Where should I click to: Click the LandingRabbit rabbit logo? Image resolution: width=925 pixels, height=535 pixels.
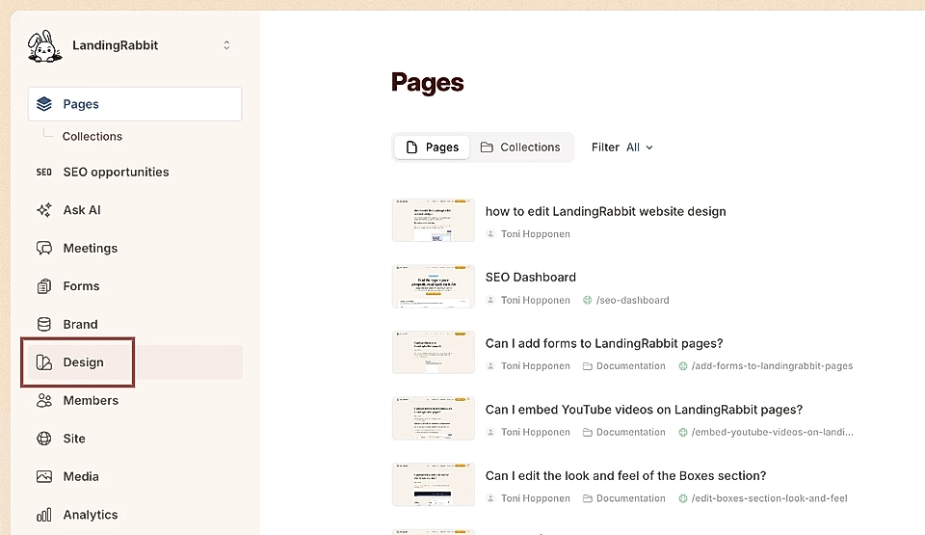(x=45, y=46)
